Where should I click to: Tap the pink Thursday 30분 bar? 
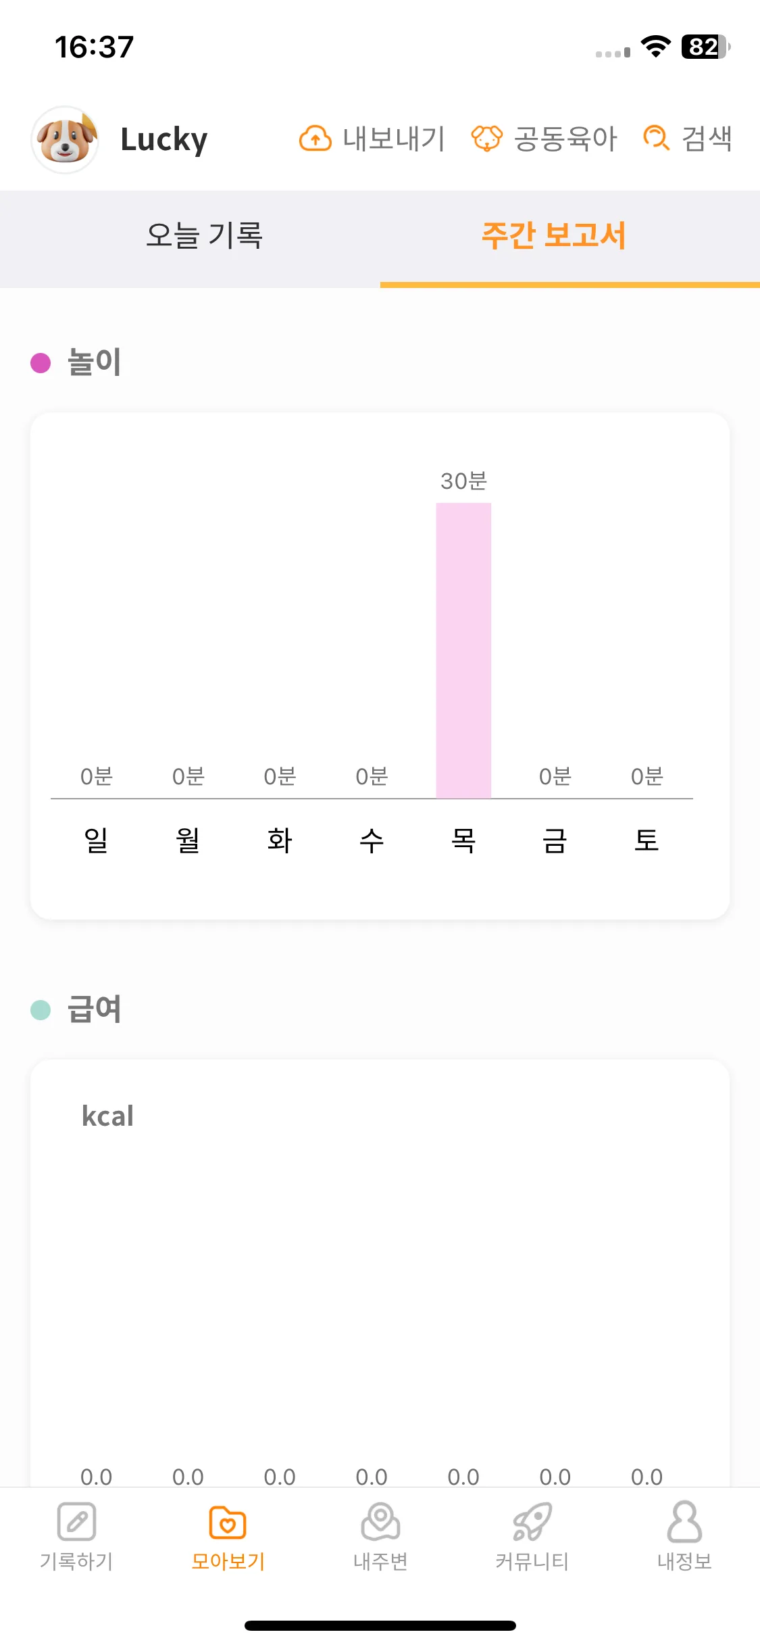tap(463, 650)
